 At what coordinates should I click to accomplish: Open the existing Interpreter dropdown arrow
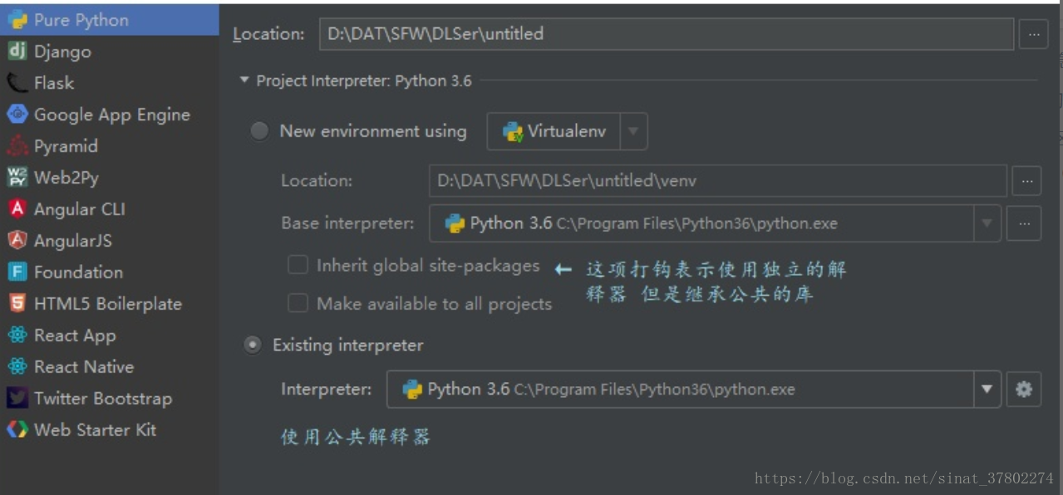[987, 389]
